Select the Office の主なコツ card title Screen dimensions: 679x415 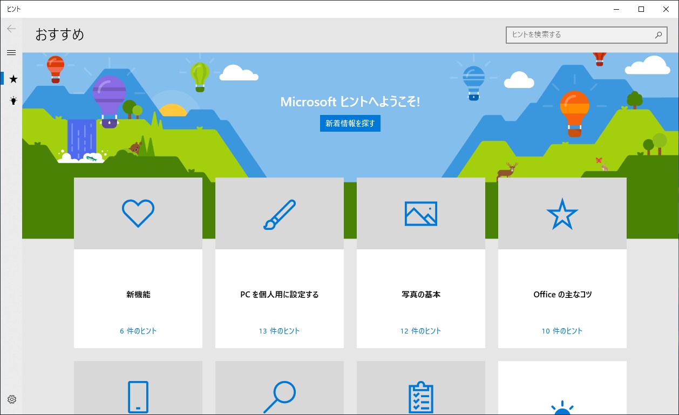(x=562, y=295)
